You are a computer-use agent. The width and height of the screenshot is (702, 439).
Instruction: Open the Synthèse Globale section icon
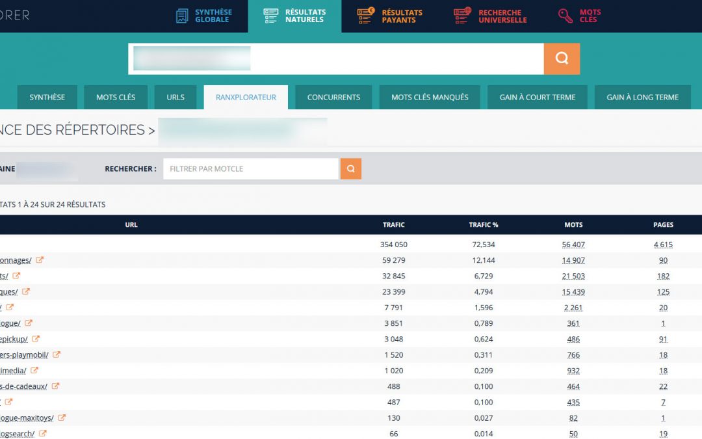click(x=182, y=16)
